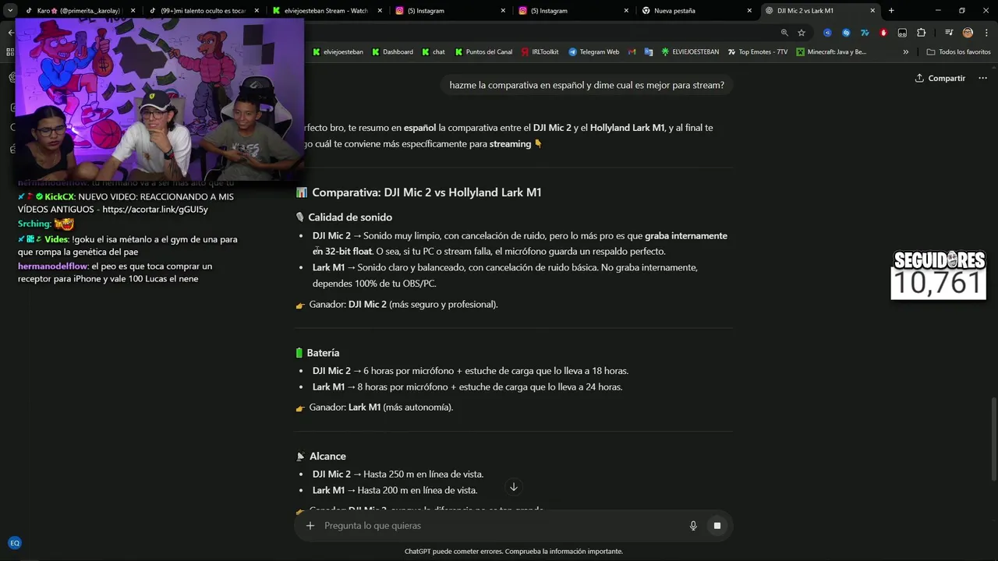Click the first blue round extension icon

click(x=827, y=33)
